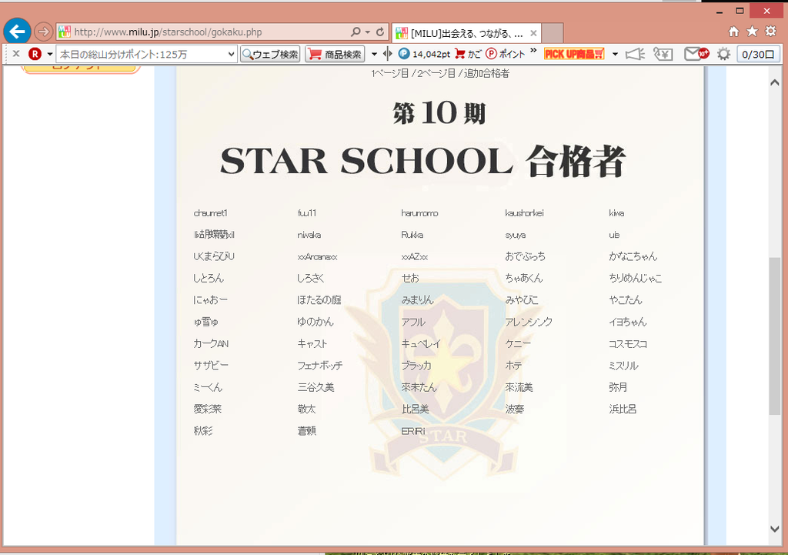The image size is (788, 555).
Task: Expand the Rakuten toolbar search box dropdown
Action: (x=231, y=54)
